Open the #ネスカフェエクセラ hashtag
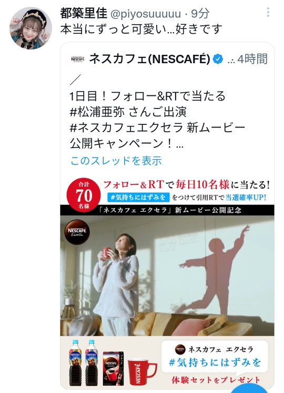This screenshot has width=284, height=393. pos(126,127)
